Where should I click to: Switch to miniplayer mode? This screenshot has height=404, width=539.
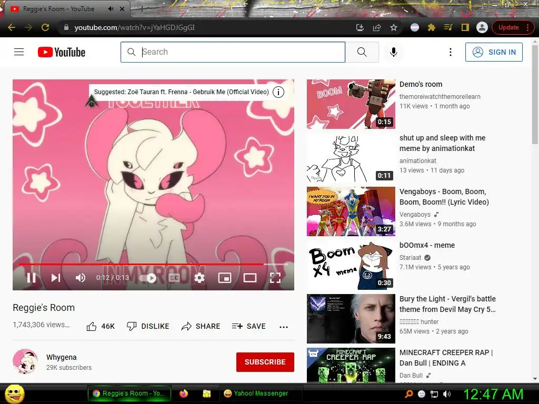coord(225,278)
